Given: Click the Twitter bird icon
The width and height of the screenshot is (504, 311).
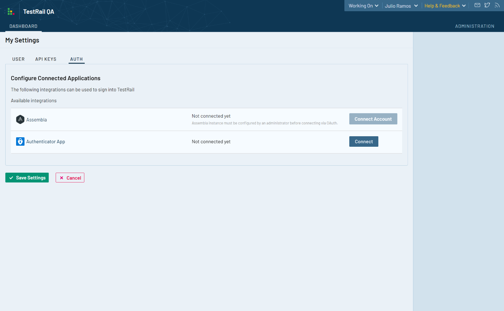Looking at the screenshot, I should pyautogui.click(x=487, y=5).
